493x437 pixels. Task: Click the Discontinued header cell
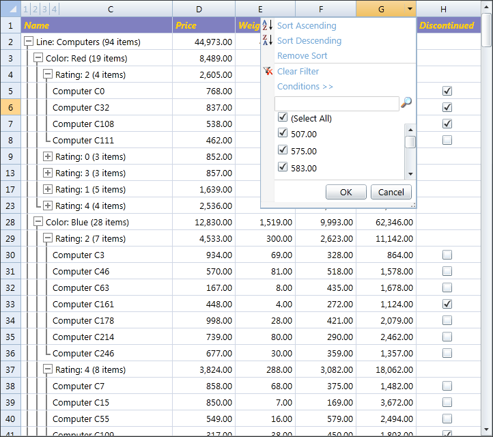click(449, 25)
